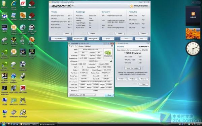Open the nfs desktop shortcut

(23, 4)
